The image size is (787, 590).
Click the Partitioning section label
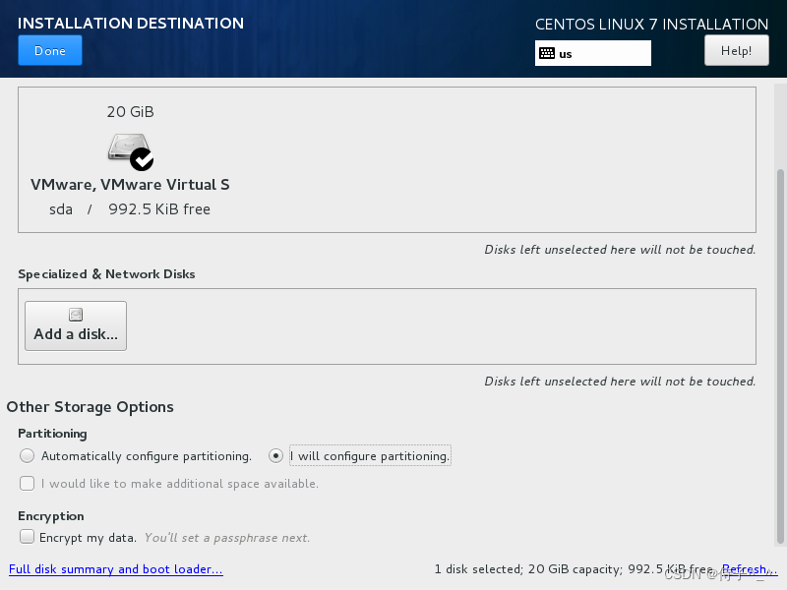pyautogui.click(x=52, y=434)
